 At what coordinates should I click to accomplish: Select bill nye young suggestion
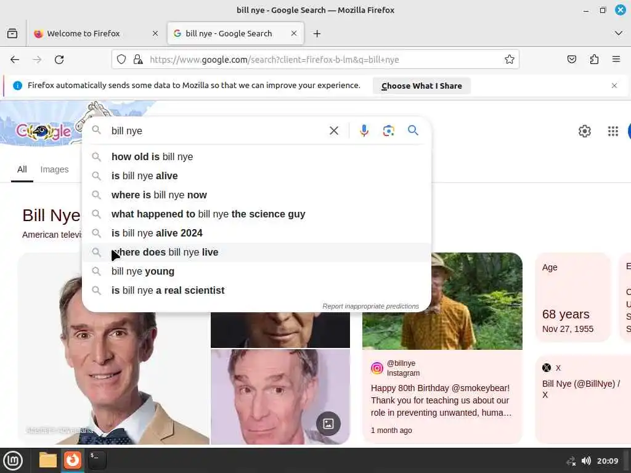256,272
